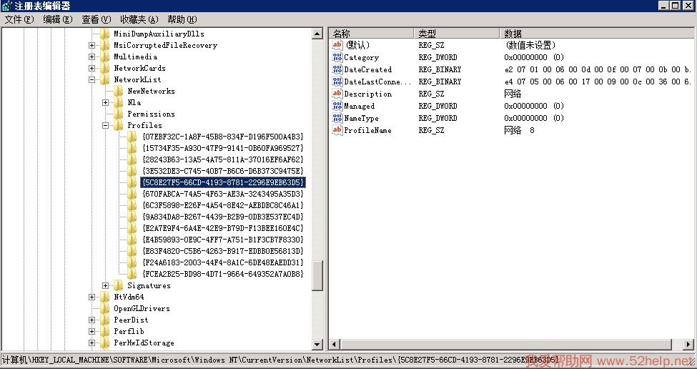Sort values by 名称 column header
This screenshot has height=369, width=697.
[372, 34]
